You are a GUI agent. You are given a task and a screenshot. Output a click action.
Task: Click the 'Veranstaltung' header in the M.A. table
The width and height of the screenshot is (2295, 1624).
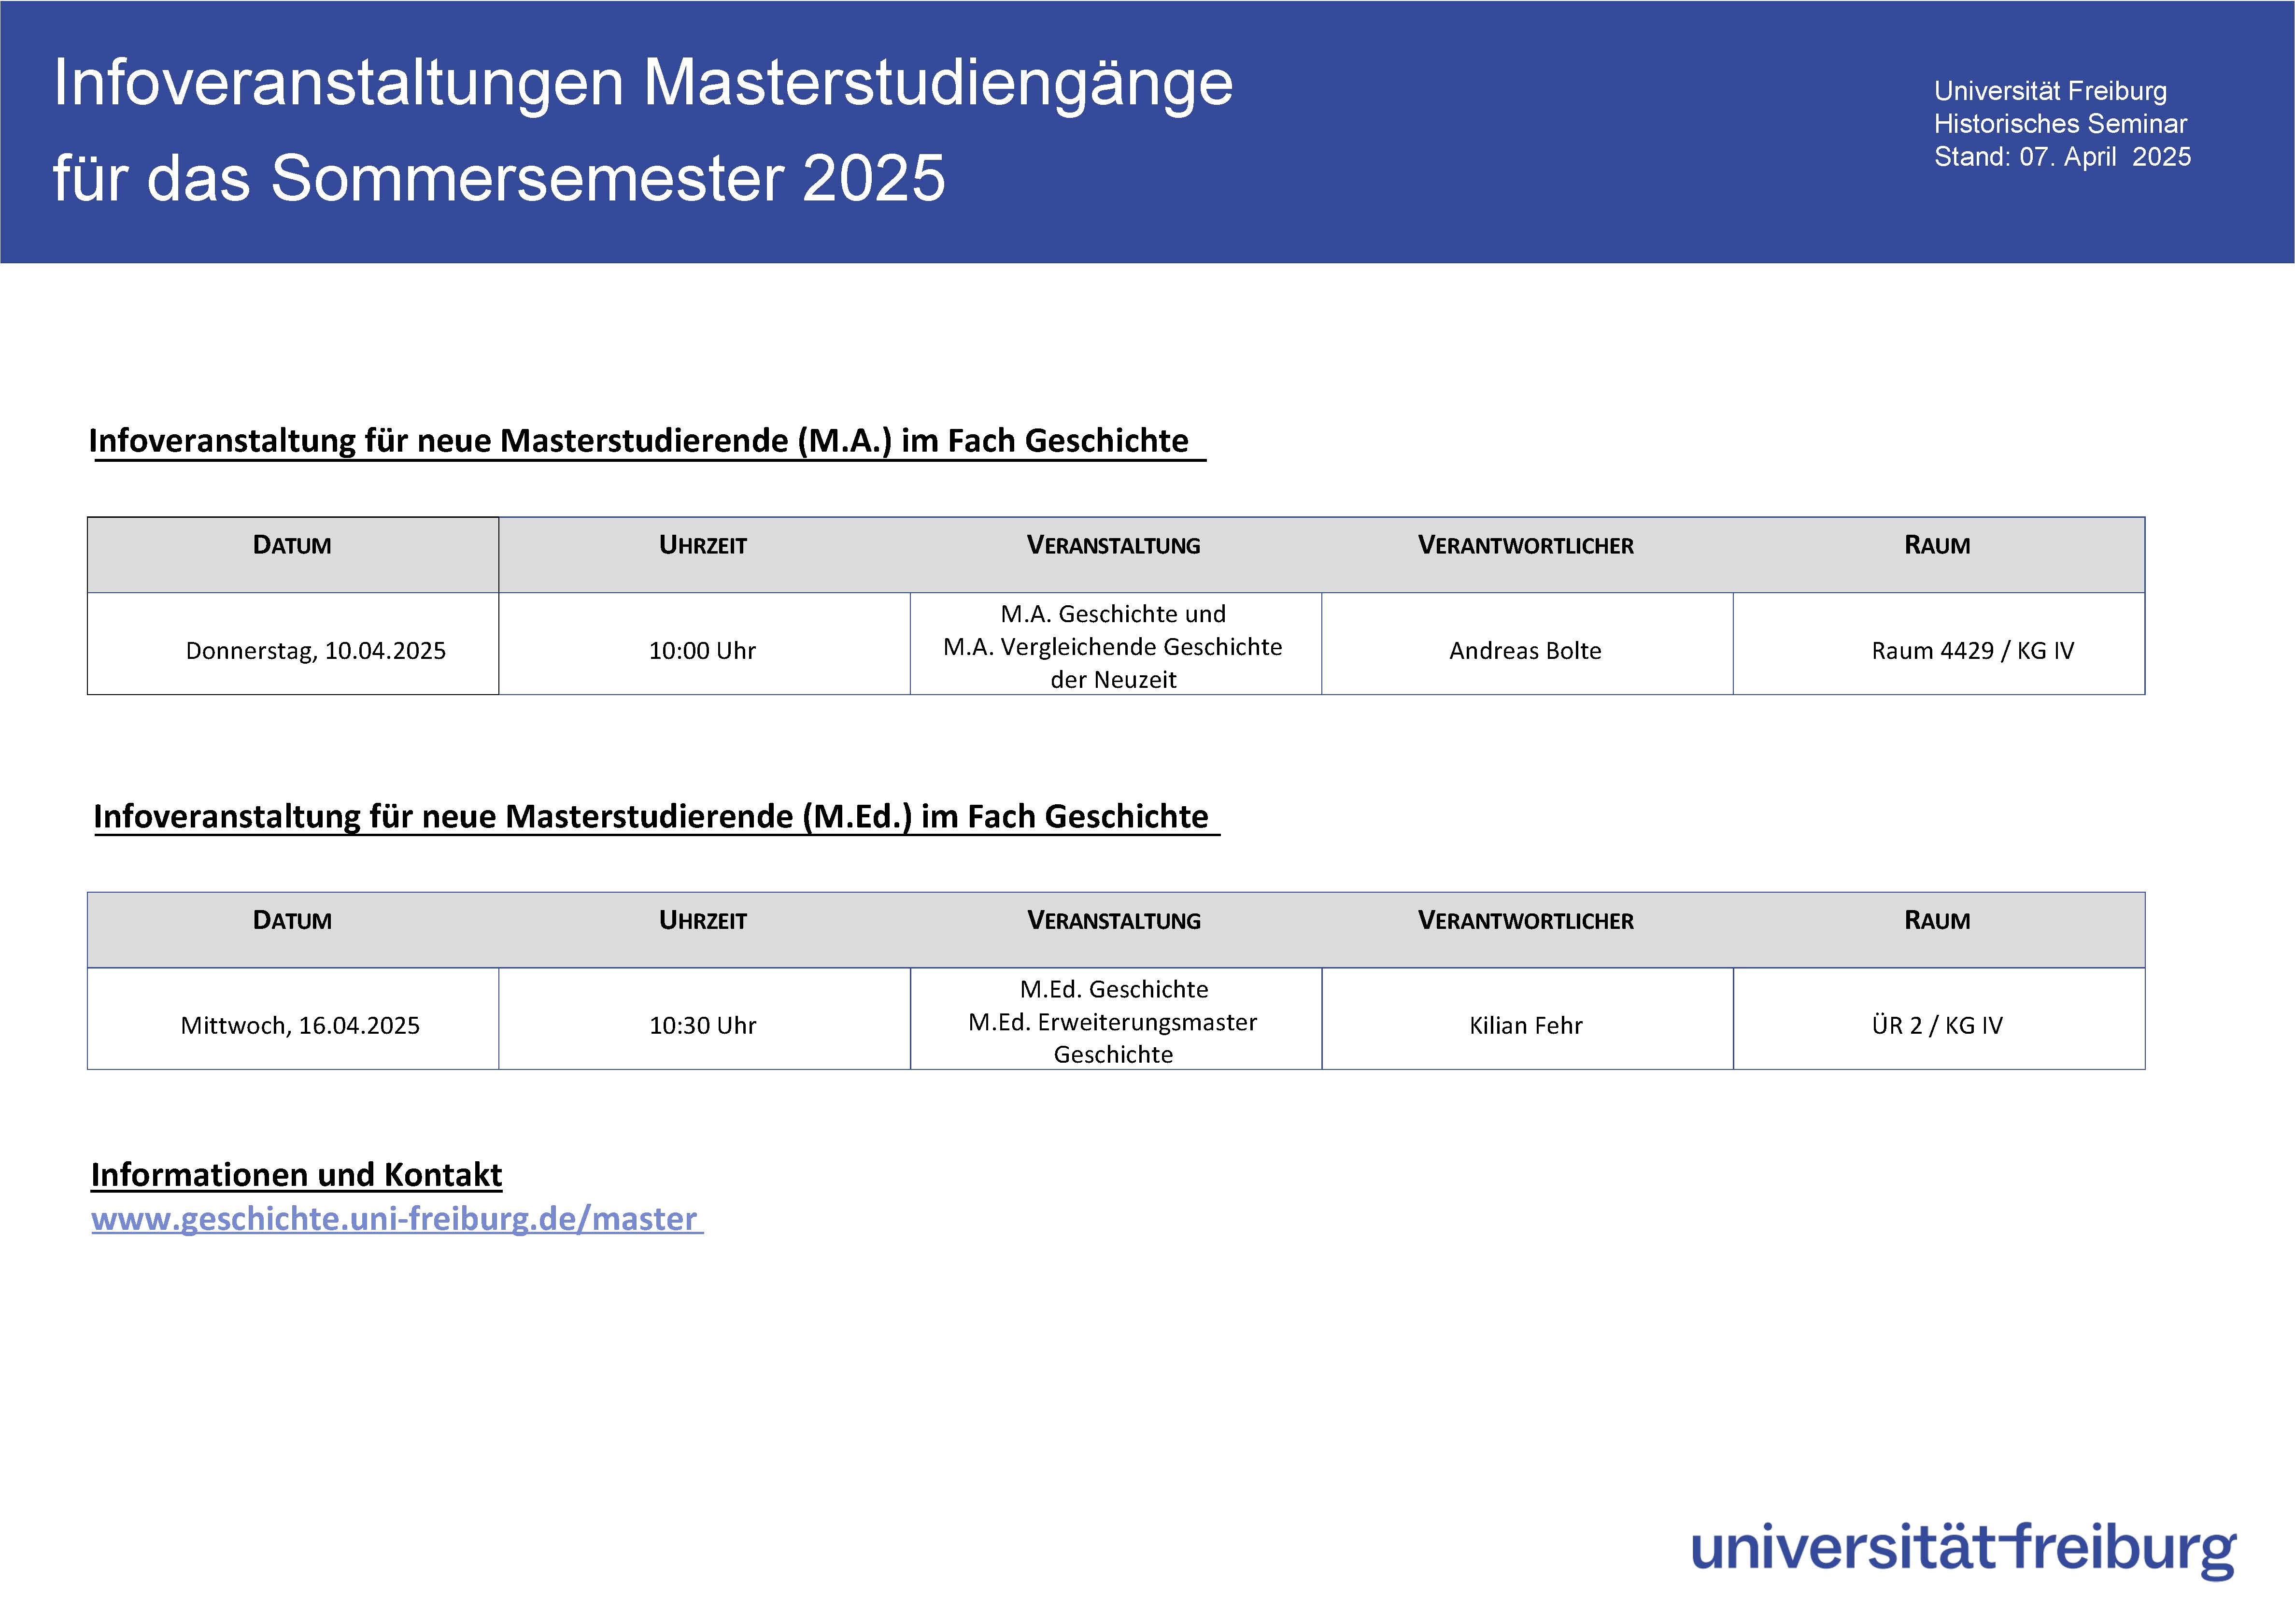[1114, 545]
